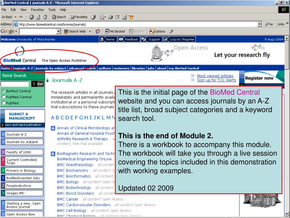Click the BioMed Central logo
Image resolution: width=290 pixels, height=218 pixels.
(20, 54)
